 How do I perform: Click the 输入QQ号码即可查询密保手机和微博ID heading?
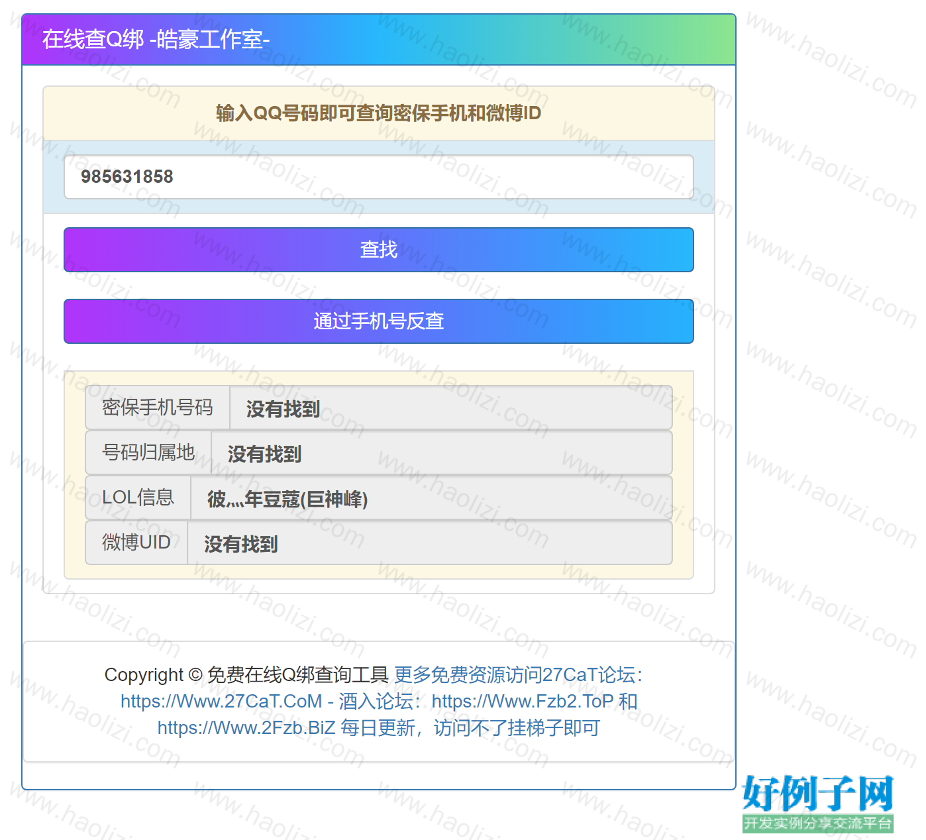tap(379, 113)
